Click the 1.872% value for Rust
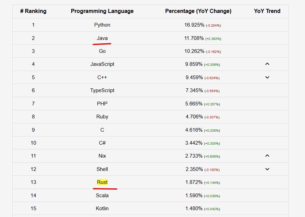 (194, 182)
